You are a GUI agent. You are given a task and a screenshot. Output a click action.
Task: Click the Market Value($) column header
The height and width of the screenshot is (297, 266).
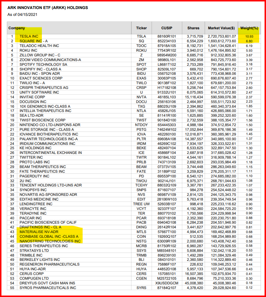tap(221, 28)
